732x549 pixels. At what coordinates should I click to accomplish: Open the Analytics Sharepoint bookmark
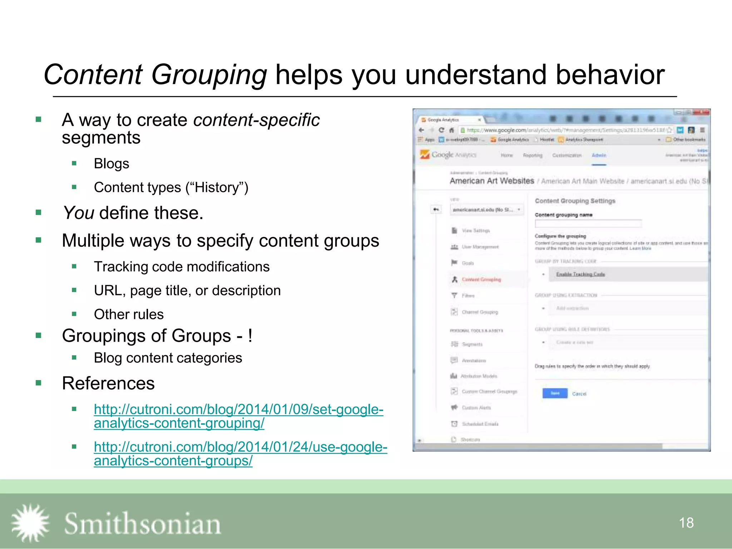580,139
